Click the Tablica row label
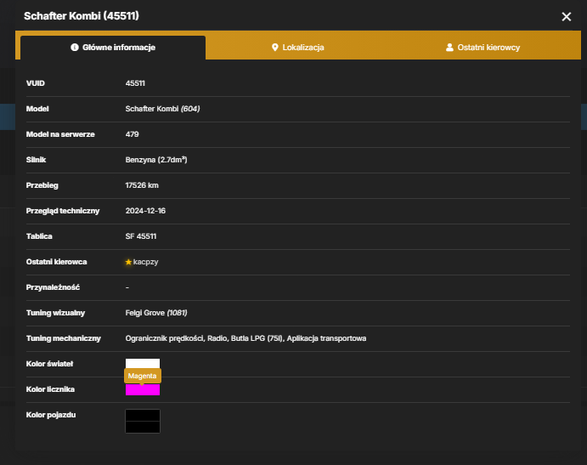 tap(39, 236)
